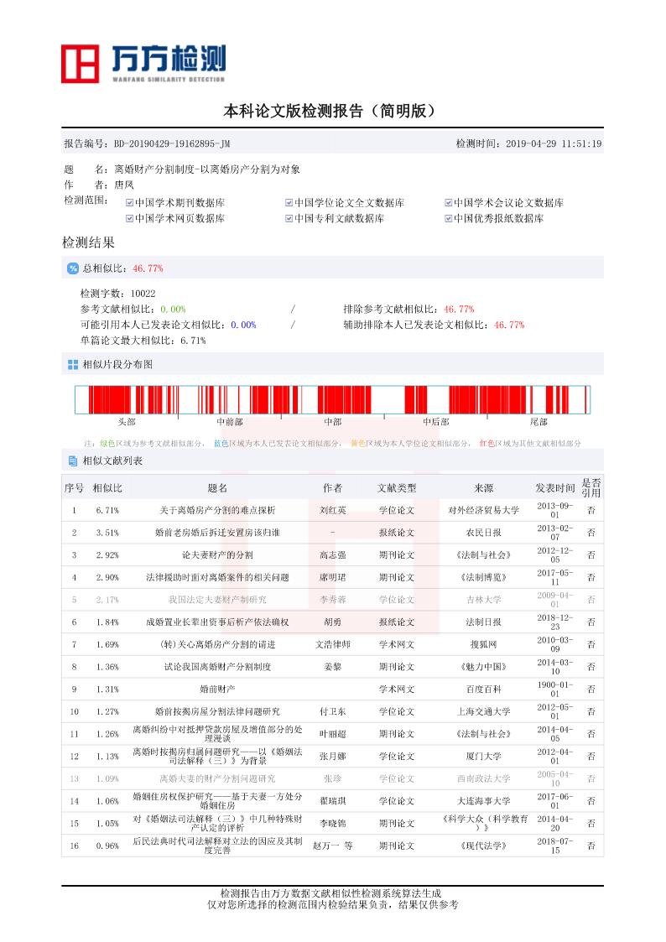The image size is (666, 942).
Task: Click the percent icon beside 总相似比
Action: pos(73,268)
